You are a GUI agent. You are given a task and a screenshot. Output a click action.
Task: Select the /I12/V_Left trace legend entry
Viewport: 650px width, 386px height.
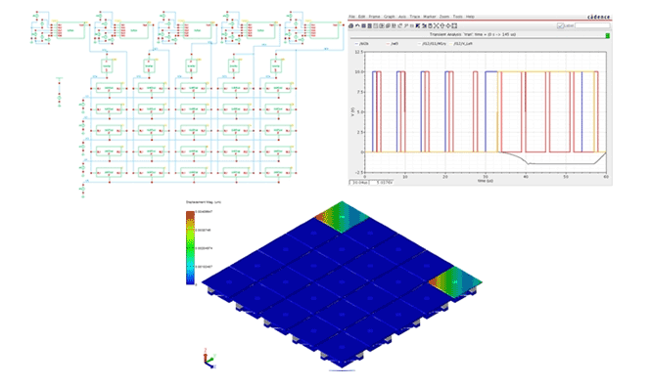tap(460, 43)
